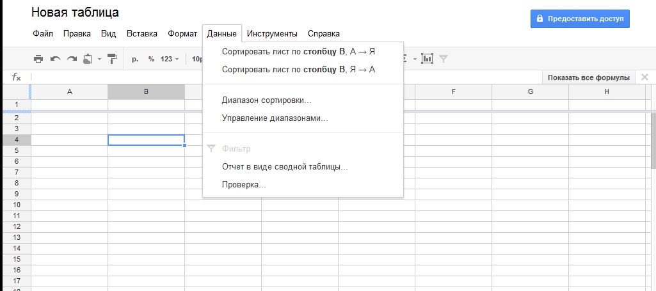Sort sheet by column B, А → Я

pyautogui.click(x=298, y=52)
